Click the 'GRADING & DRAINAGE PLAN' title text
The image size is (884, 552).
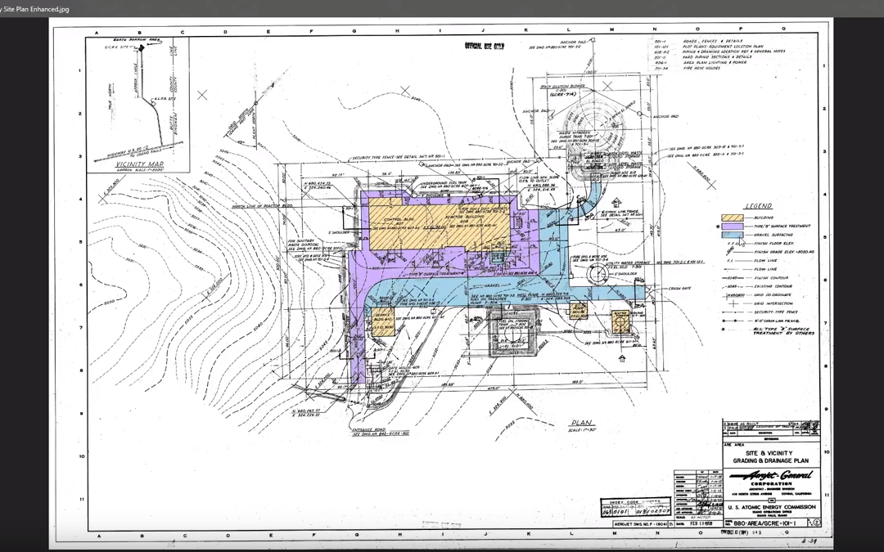(771, 460)
